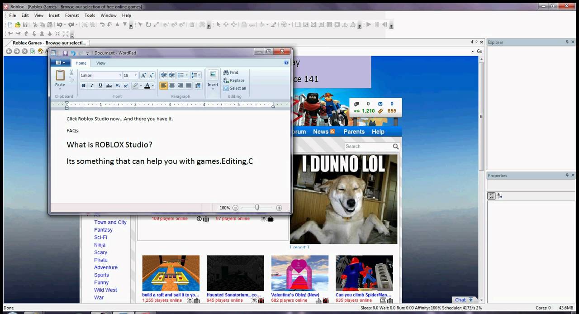Click Save disk icon in Roblox Studio toolbar
Screen dimensions: 579x314
25,24
